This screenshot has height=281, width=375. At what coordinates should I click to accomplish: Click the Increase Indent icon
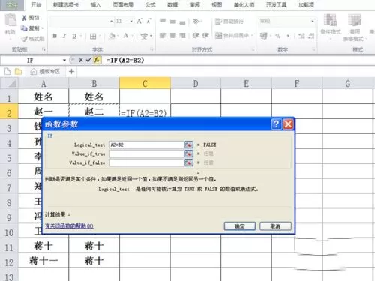205,36
